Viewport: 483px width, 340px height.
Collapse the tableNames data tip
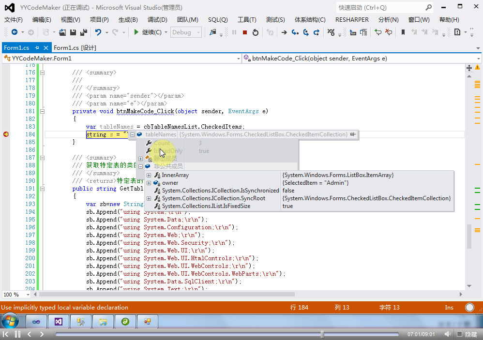132,134
